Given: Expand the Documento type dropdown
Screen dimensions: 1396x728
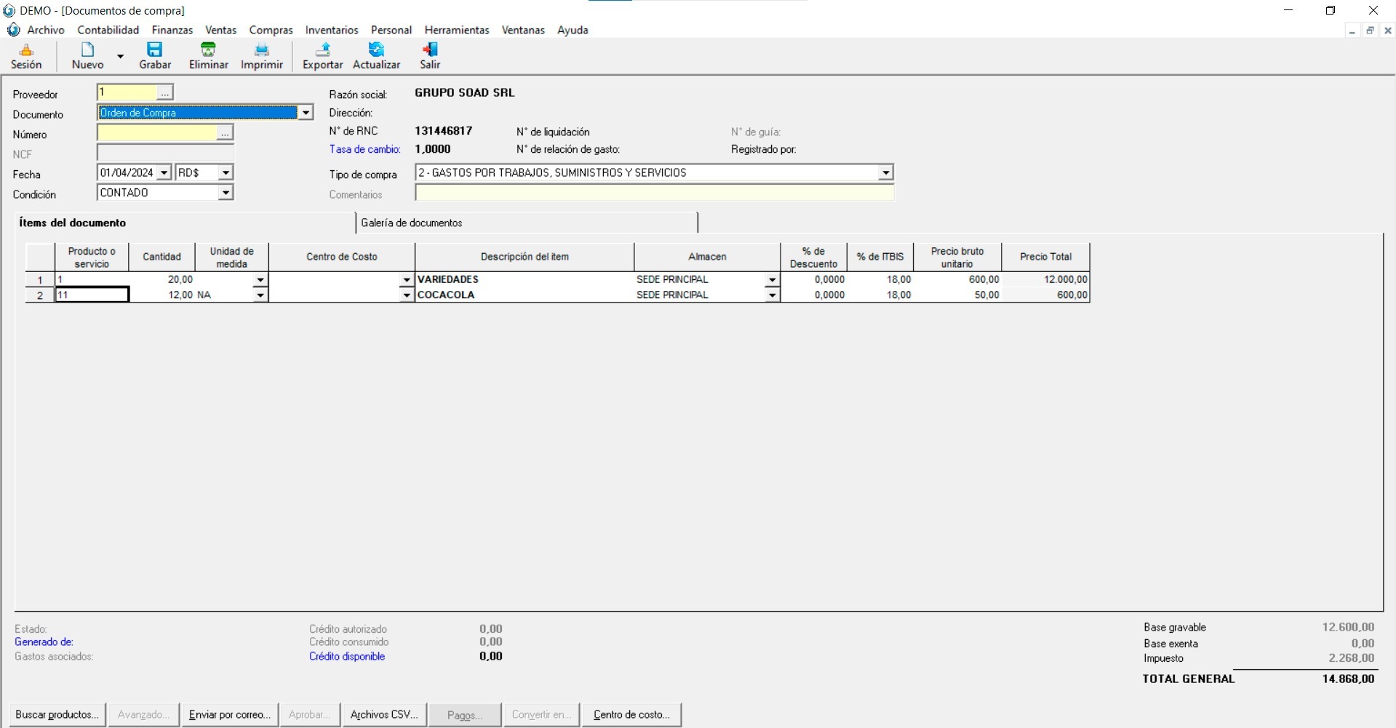Looking at the screenshot, I should 306,113.
